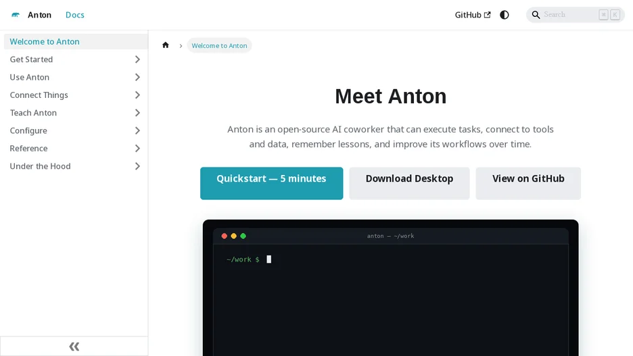Viewport: 633px width, 356px height.
Task: Click the search magnifier icon
Action: (536, 15)
